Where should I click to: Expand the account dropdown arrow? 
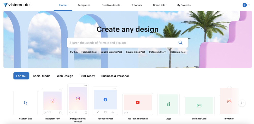point(249,5)
